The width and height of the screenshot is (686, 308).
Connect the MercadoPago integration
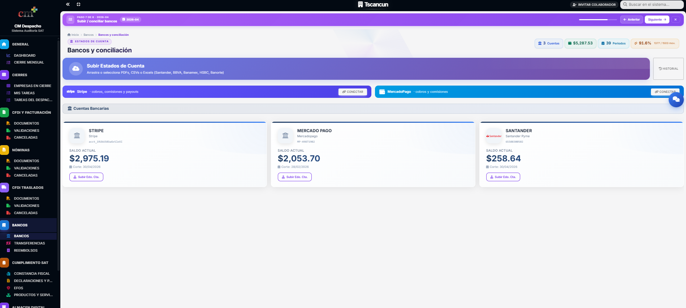coord(665,92)
